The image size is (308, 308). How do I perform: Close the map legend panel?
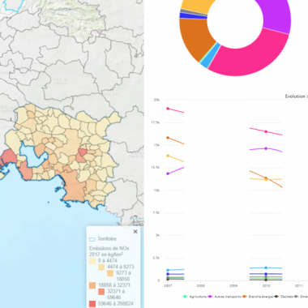coord(135,232)
